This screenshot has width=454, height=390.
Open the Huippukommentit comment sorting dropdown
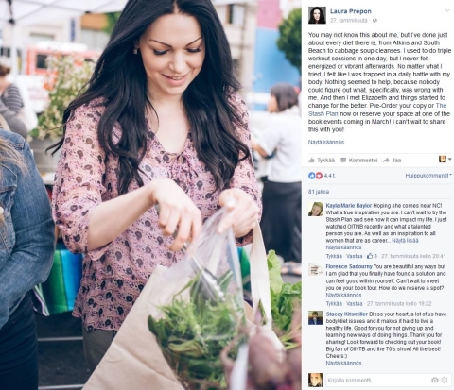[428, 176]
